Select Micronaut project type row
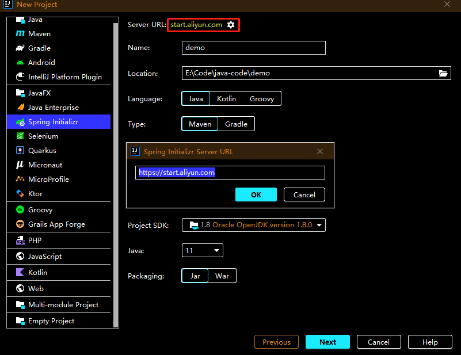Screen dimensions: 461x355 click(x=59, y=165)
